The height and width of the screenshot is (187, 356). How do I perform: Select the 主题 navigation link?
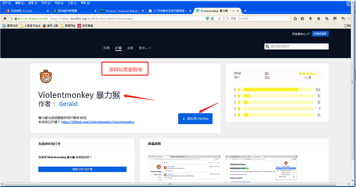click(130, 48)
